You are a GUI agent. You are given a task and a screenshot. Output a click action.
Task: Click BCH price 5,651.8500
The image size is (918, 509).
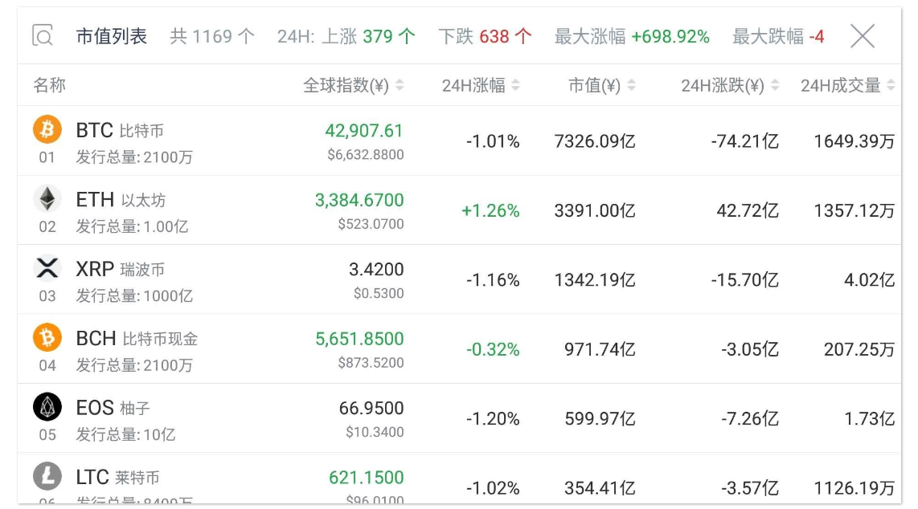click(x=359, y=339)
